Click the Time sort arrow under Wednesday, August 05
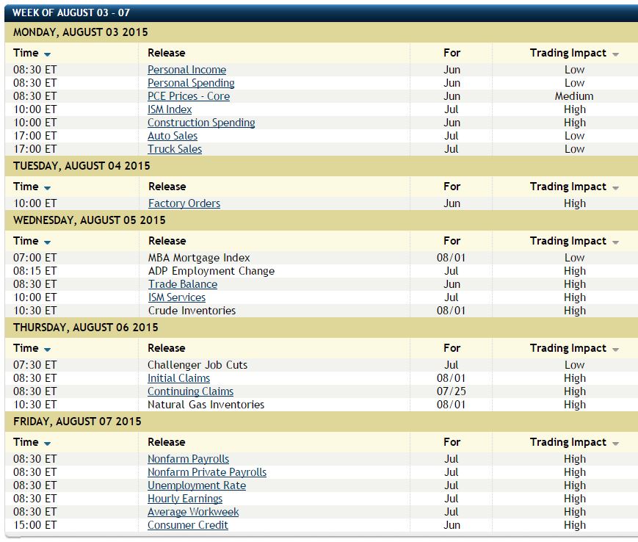 pos(48,242)
